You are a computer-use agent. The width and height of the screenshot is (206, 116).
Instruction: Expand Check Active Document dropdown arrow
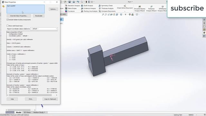pyautogui.click(x=125, y=11)
